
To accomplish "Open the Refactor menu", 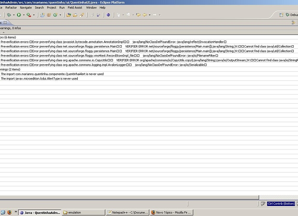I will click(x=11, y=8).
